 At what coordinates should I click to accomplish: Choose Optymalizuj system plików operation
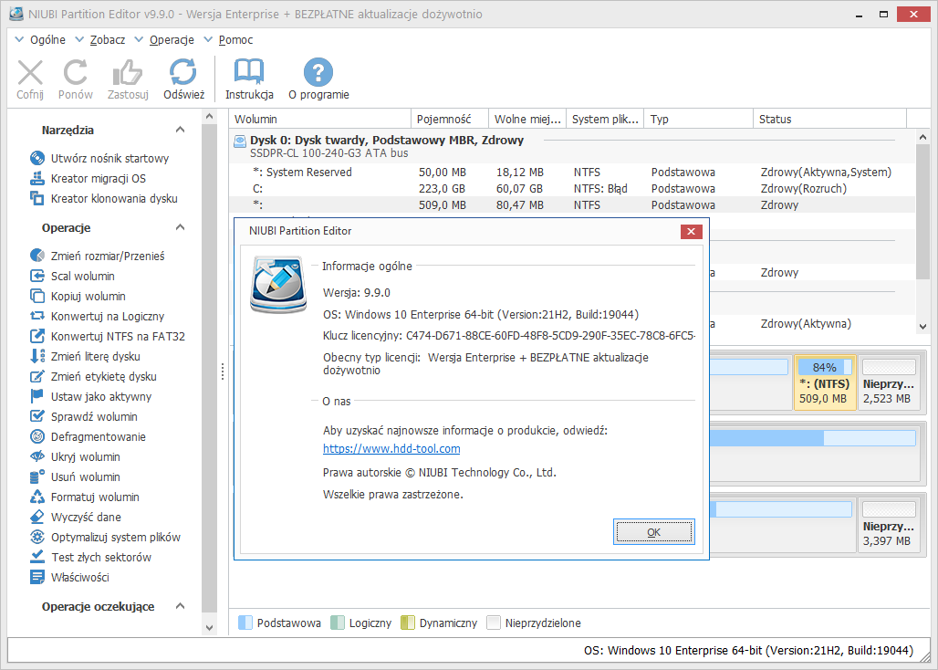click(x=105, y=538)
